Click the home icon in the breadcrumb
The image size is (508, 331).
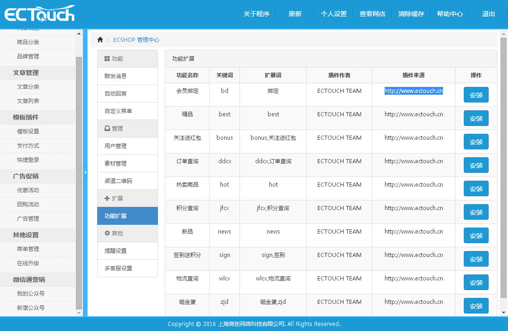pyautogui.click(x=100, y=40)
